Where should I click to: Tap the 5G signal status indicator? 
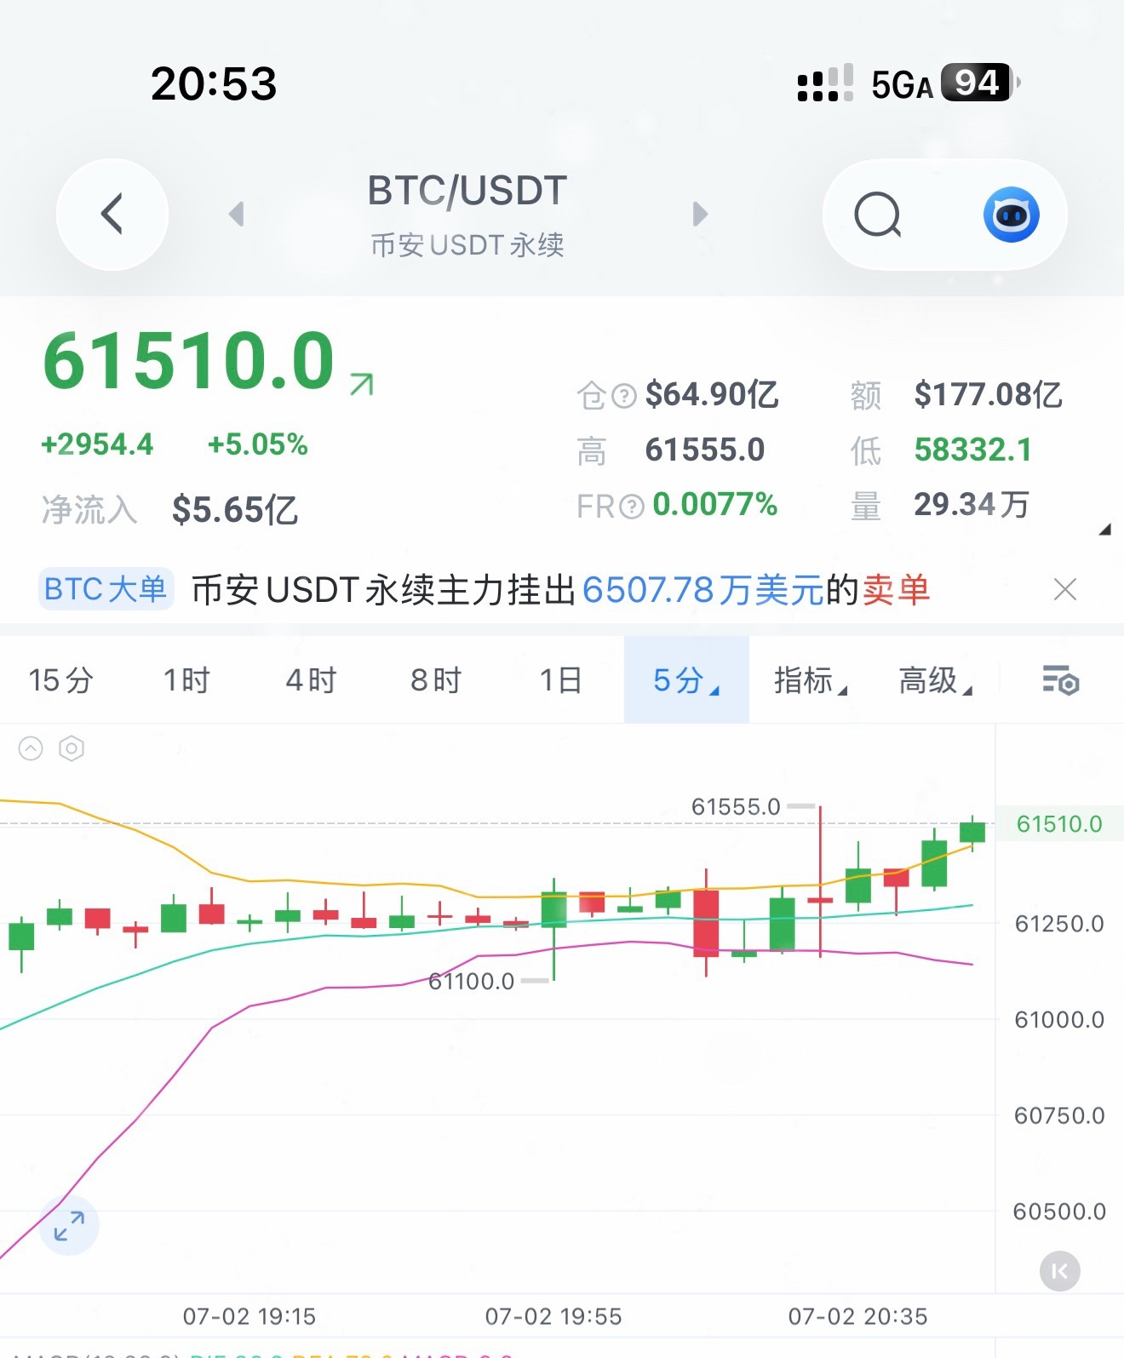(x=903, y=85)
